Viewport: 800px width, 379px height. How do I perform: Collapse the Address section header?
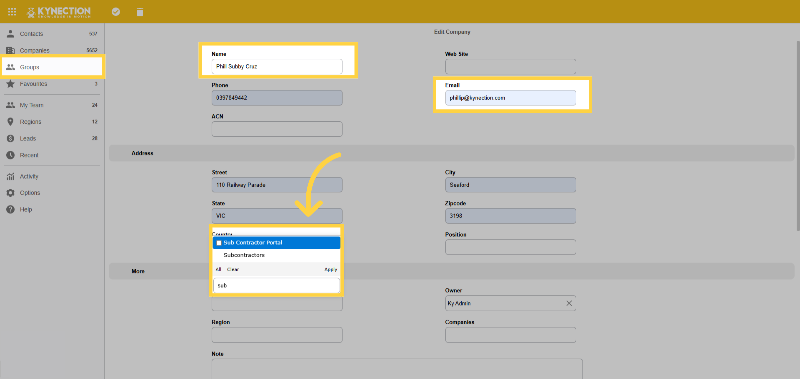click(452, 153)
